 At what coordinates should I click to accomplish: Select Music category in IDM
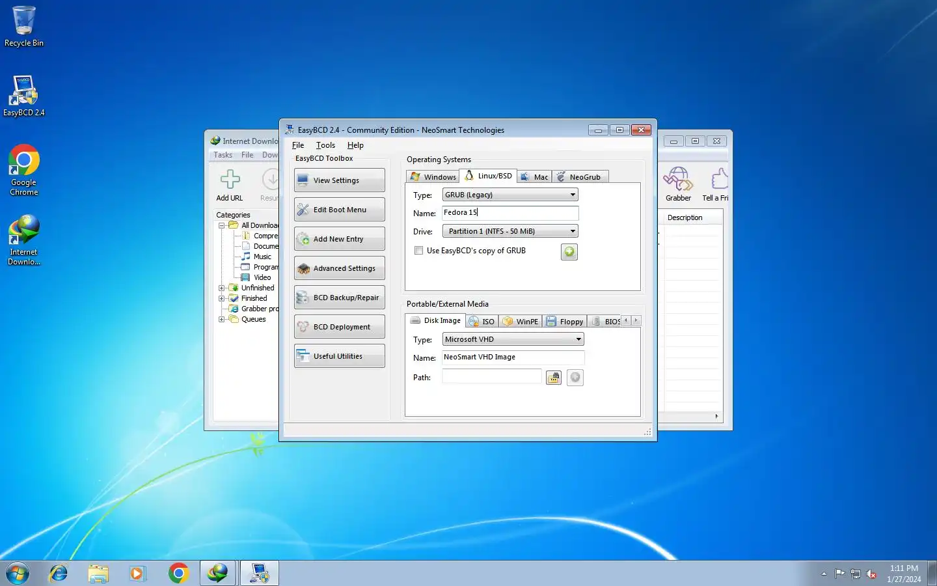click(262, 257)
